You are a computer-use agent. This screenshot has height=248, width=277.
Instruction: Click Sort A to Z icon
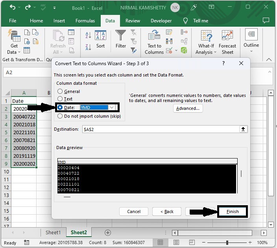(88, 35)
